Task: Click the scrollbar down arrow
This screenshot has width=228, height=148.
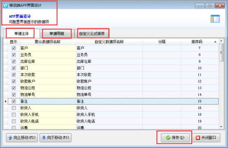Action: (221, 127)
